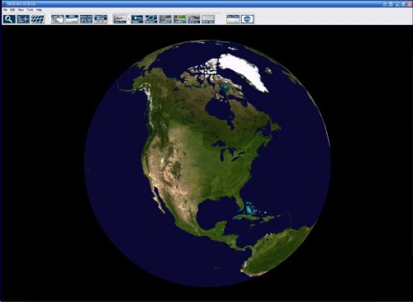Open the Edit menu
This screenshot has height=302, width=413.
pos(12,10)
